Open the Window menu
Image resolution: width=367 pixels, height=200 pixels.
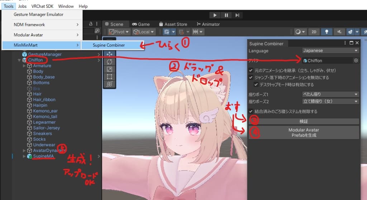[66, 6]
